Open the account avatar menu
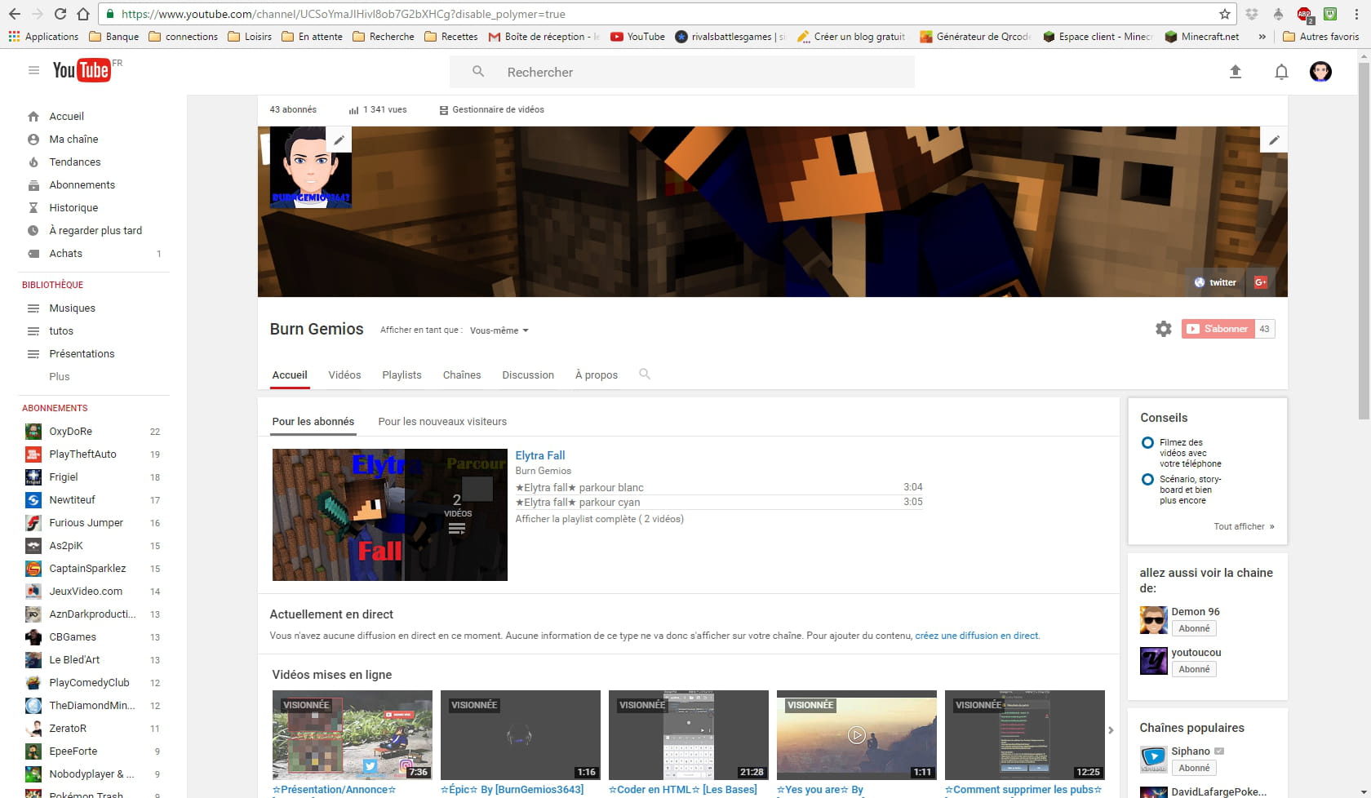Image resolution: width=1371 pixels, height=798 pixels. [1320, 72]
